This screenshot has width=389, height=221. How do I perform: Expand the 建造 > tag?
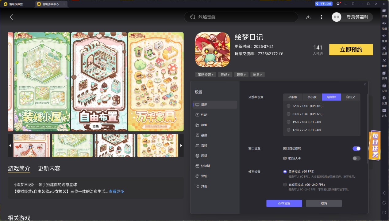tap(241, 75)
